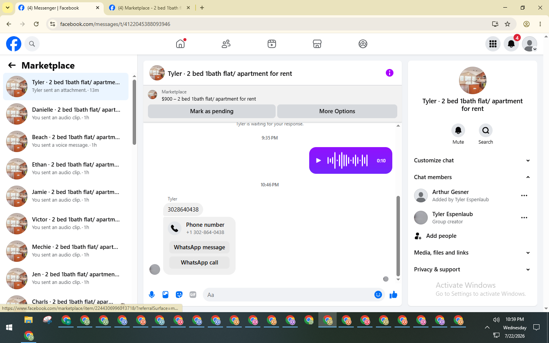Open Mechie conversation in the list

click(x=66, y=251)
